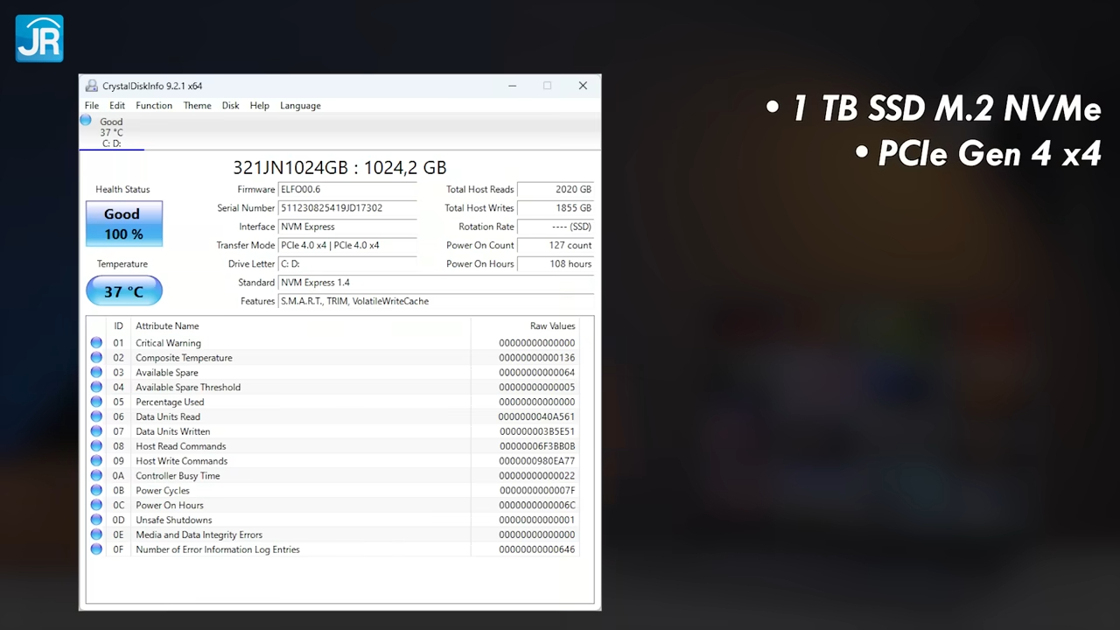Open the Disk menu
1120x630 pixels.
pyautogui.click(x=230, y=105)
